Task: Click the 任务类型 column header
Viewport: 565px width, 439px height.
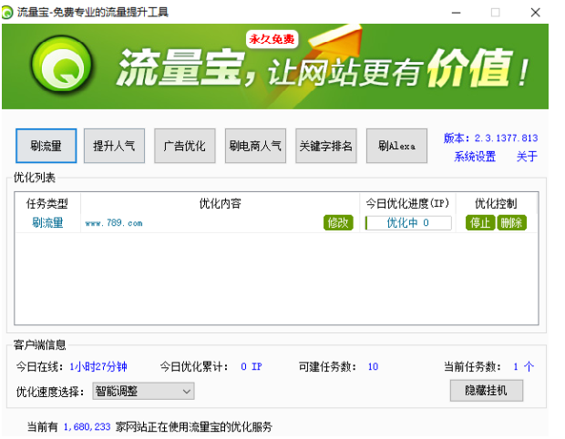Action: [x=47, y=203]
